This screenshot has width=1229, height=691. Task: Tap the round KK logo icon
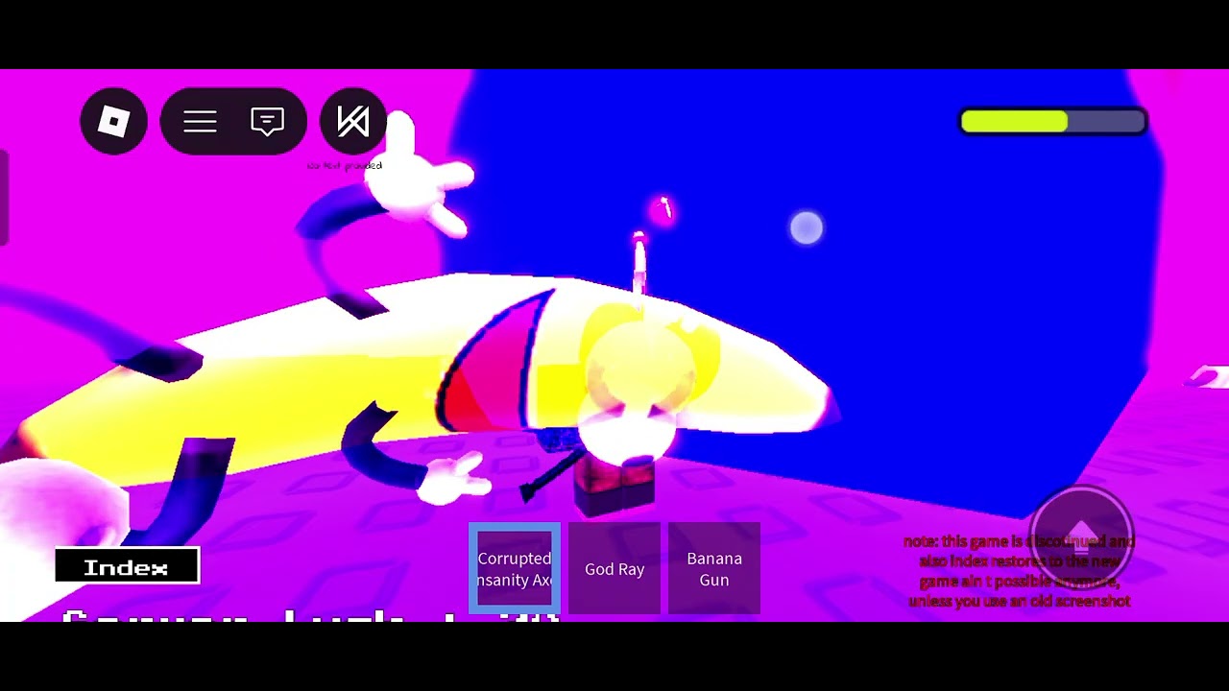click(352, 121)
